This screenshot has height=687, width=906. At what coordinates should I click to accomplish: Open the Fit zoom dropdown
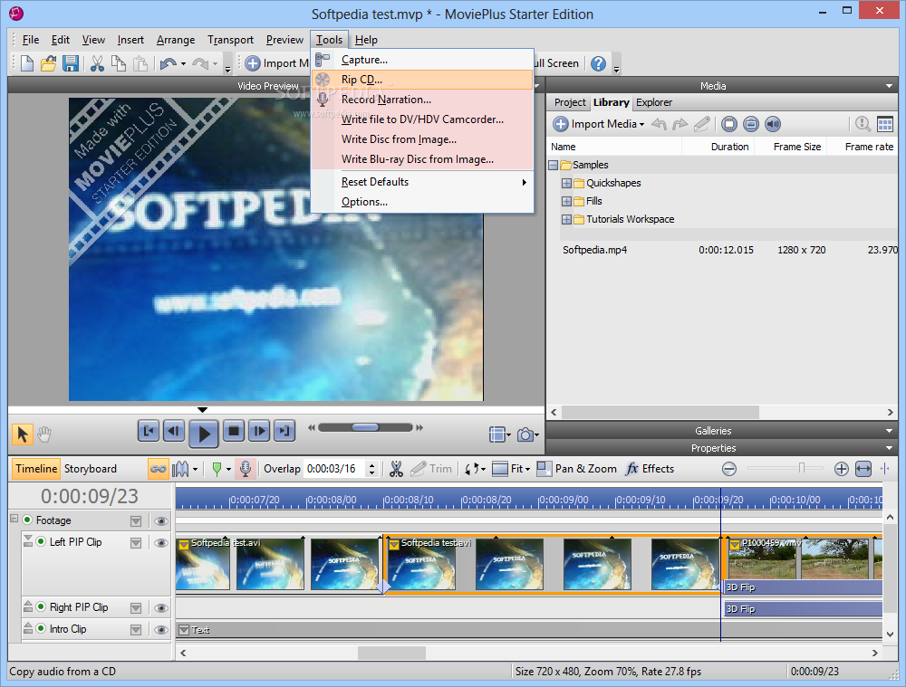[527, 469]
